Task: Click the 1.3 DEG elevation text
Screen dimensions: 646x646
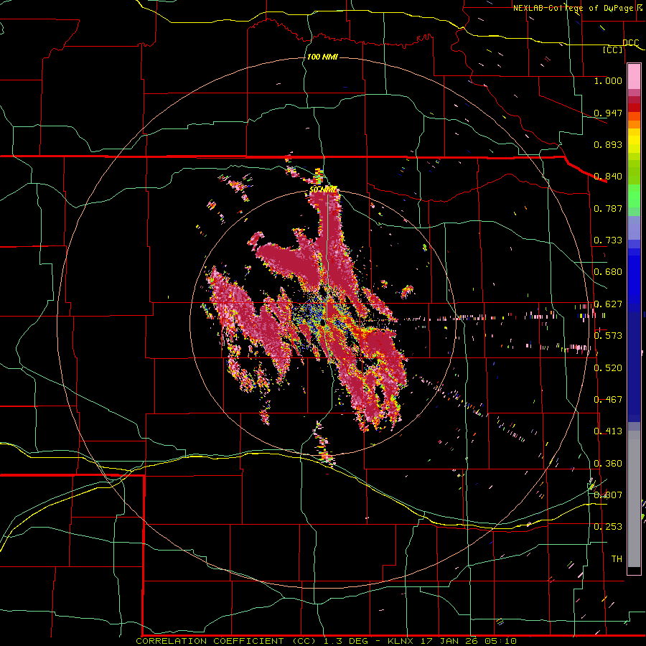Action: click(345, 641)
